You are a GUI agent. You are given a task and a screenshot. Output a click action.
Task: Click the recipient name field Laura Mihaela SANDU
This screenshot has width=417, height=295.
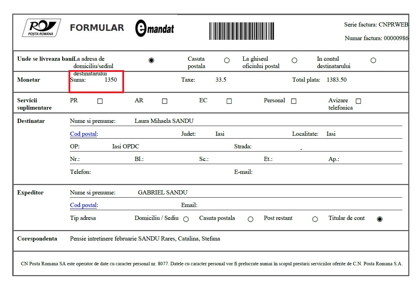click(x=164, y=121)
